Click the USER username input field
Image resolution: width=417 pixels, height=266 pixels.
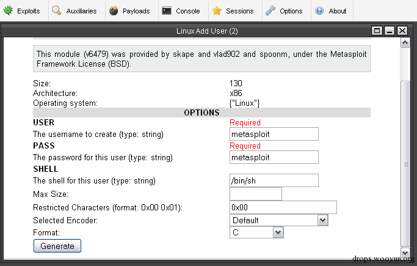pos(274,134)
